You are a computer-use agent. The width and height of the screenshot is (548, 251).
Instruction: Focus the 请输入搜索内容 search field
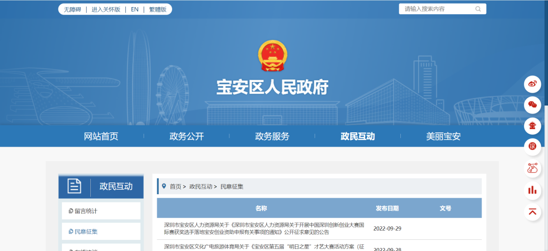[442, 9]
